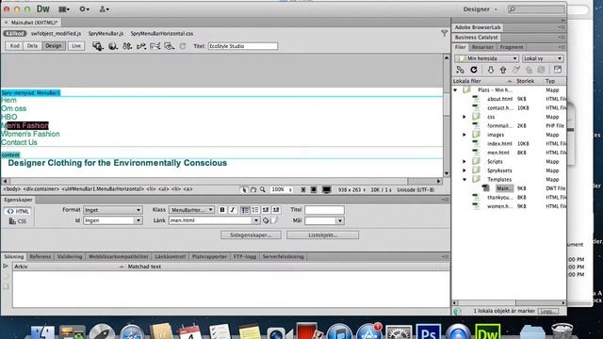
Task: Switch properties to HTML mode
Action: click(18, 211)
